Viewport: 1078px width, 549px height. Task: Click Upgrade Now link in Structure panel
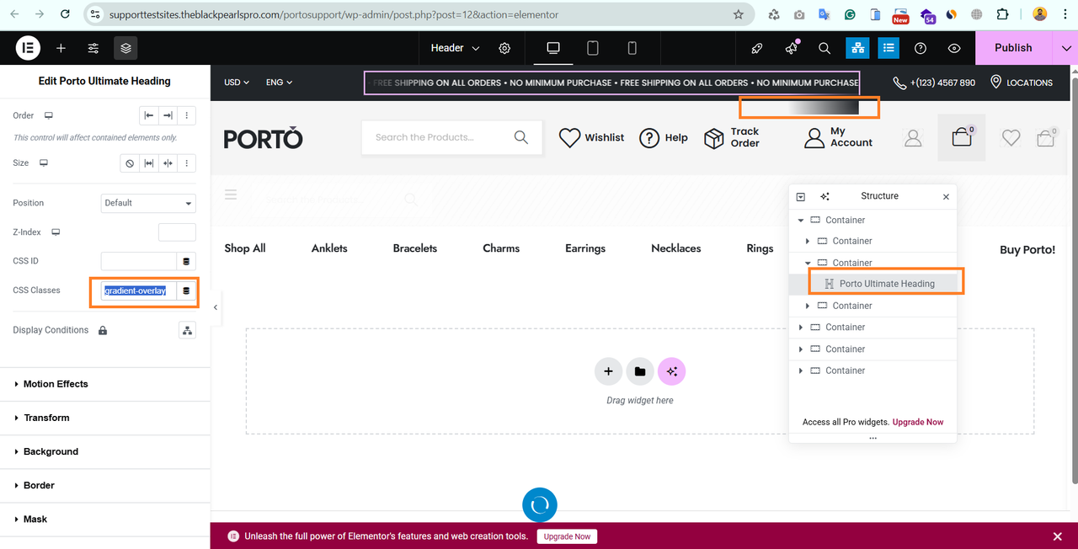point(918,422)
